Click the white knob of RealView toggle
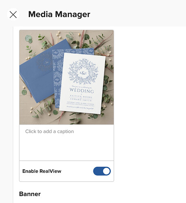Screen dimensions: 186x203 [x=106, y=171]
